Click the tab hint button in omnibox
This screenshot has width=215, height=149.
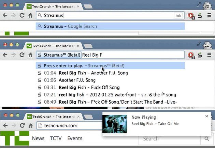click(178, 15)
